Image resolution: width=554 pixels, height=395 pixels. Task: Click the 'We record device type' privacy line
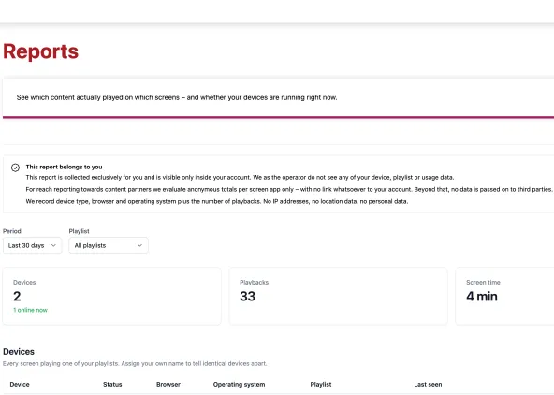[217, 202]
